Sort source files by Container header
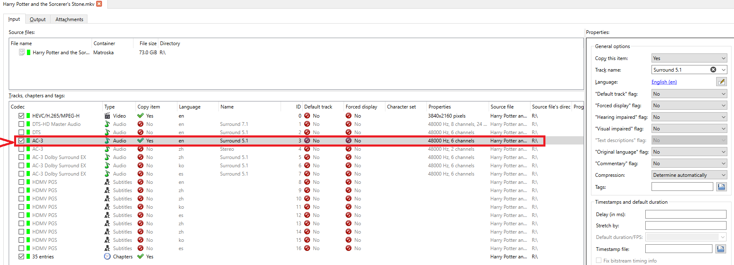This screenshot has height=265, width=734. coord(112,43)
